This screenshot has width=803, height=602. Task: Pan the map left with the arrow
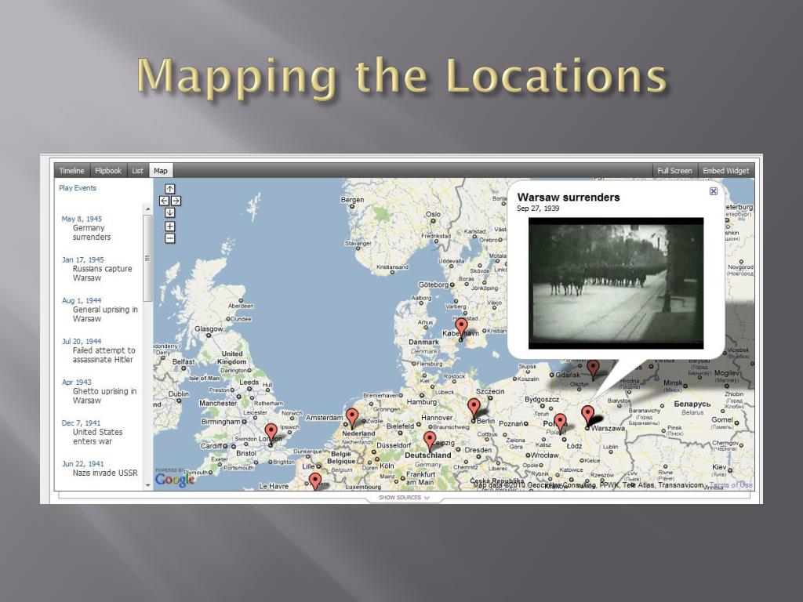[164, 201]
